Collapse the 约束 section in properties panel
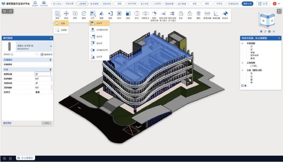 [50, 69]
